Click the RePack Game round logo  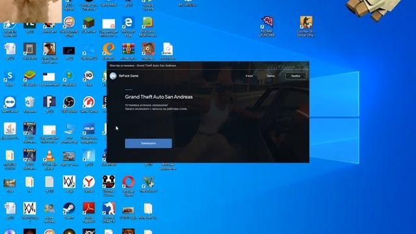click(113, 76)
